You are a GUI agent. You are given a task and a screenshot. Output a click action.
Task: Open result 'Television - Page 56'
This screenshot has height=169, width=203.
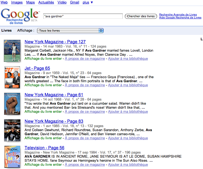44,148
